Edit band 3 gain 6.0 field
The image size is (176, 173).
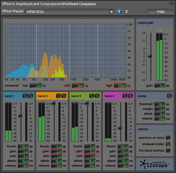(x=90, y=151)
